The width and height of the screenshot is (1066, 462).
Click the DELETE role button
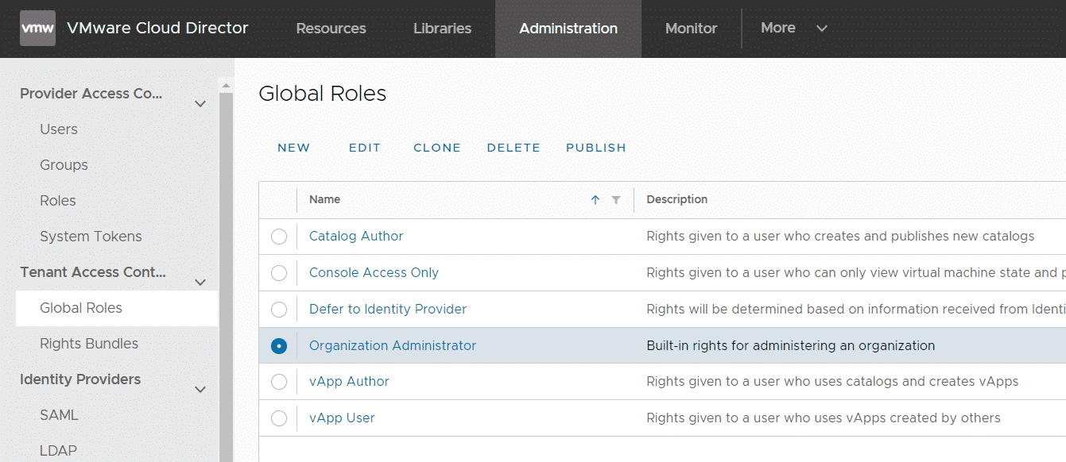click(514, 148)
